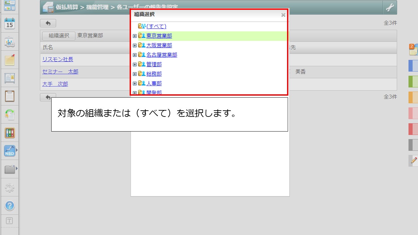
Task: Click the calculator icon beside 仮払精算
Action: [x=48, y=8]
